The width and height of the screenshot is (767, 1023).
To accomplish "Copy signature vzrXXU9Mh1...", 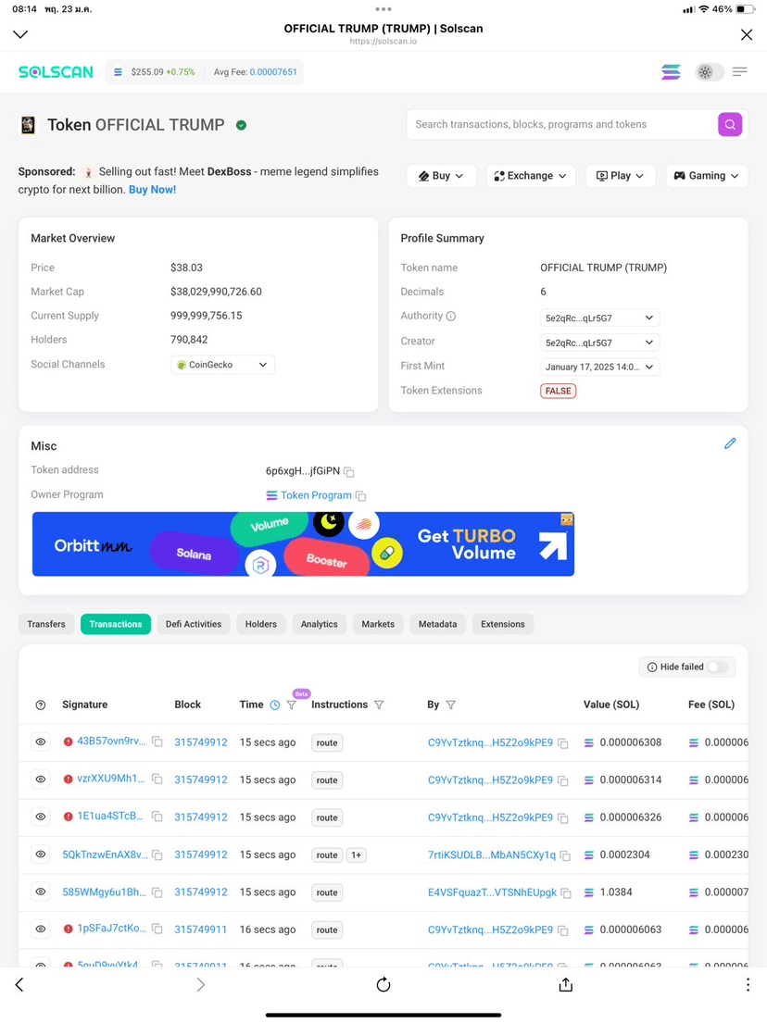I will [x=157, y=779].
